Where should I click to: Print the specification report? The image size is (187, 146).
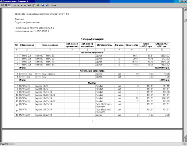tap(29, 5)
